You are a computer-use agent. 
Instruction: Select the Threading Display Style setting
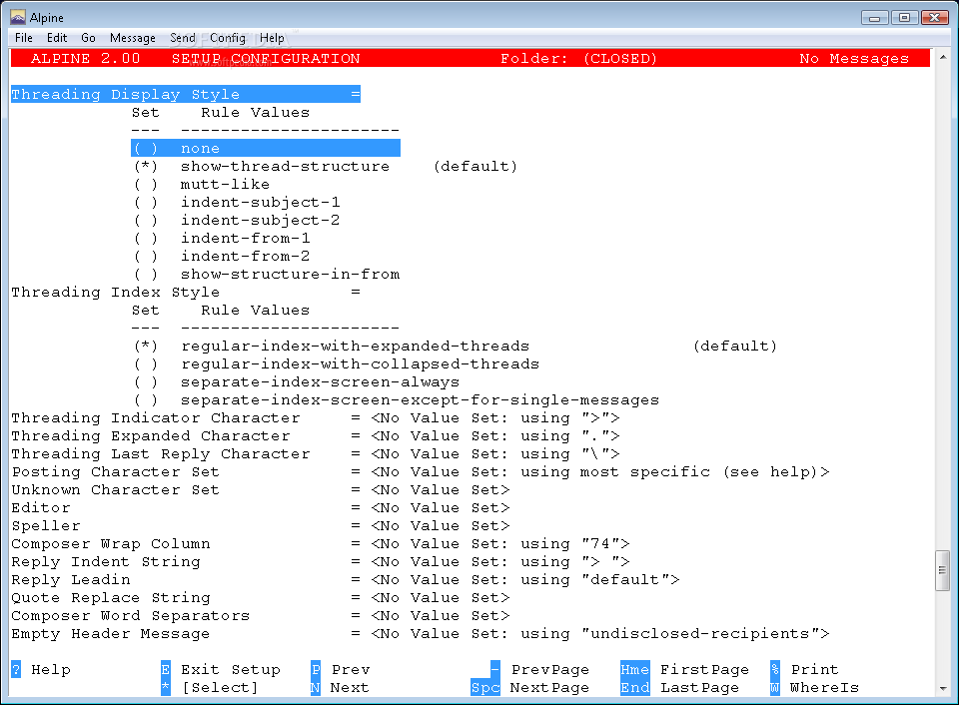[186, 94]
